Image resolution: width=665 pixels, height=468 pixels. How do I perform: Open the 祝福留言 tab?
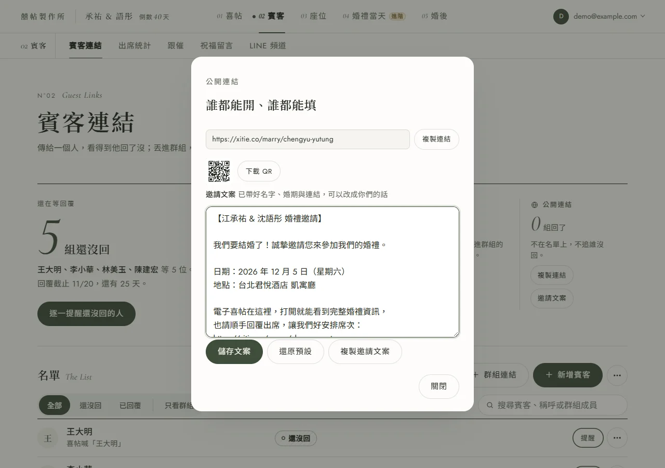point(217,46)
